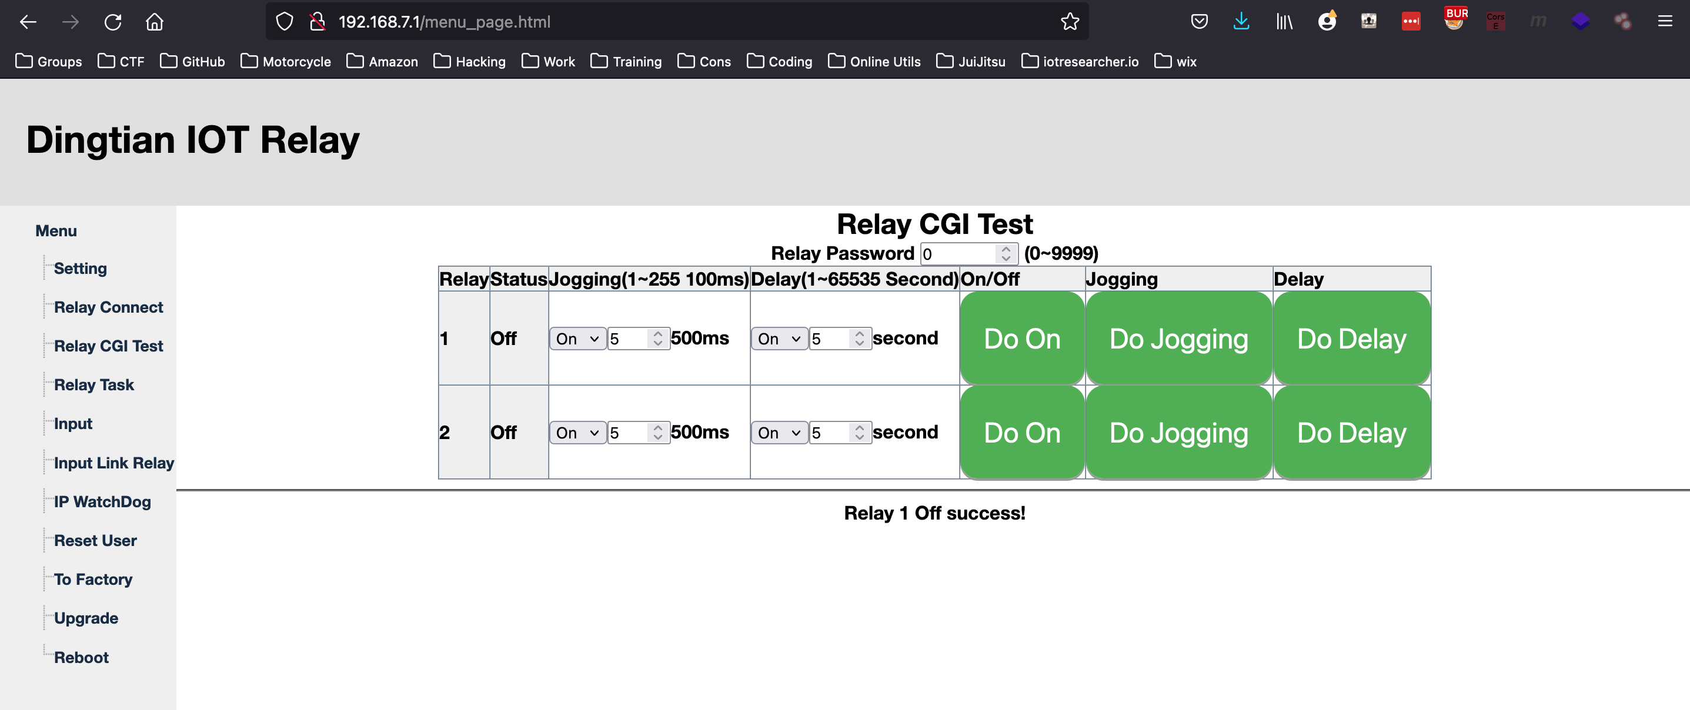Click the browser reload page icon
The height and width of the screenshot is (710, 1690).
113,22
